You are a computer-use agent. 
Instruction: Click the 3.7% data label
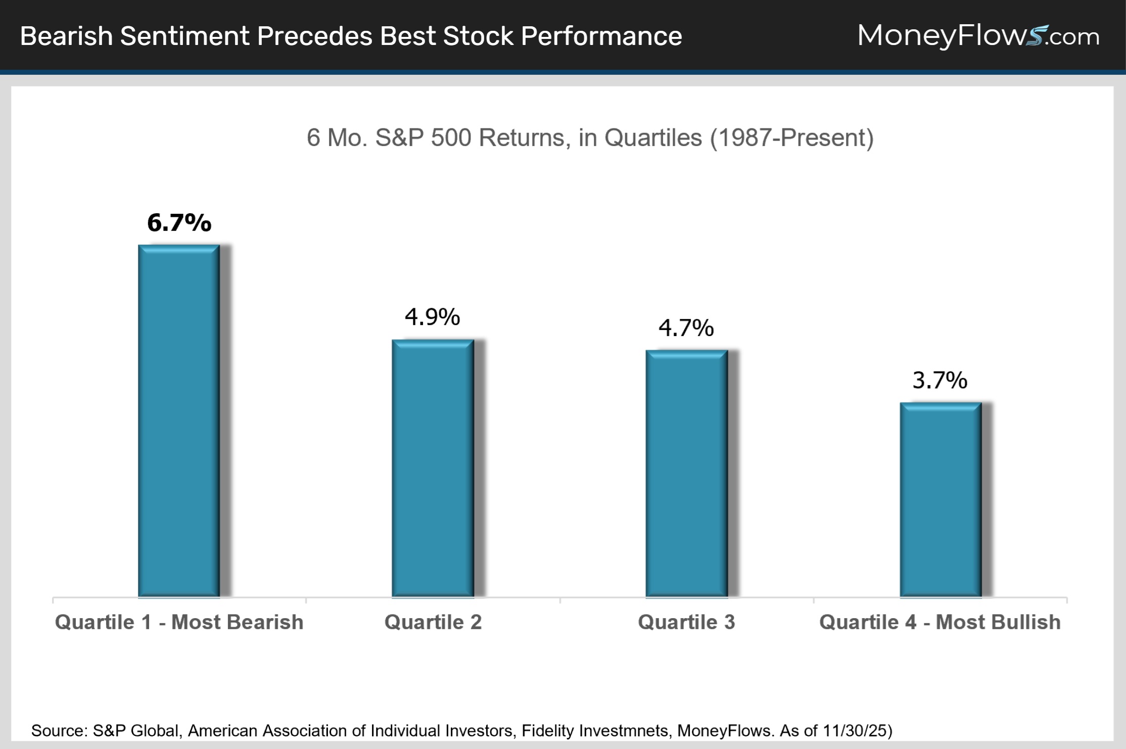(x=940, y=381)
